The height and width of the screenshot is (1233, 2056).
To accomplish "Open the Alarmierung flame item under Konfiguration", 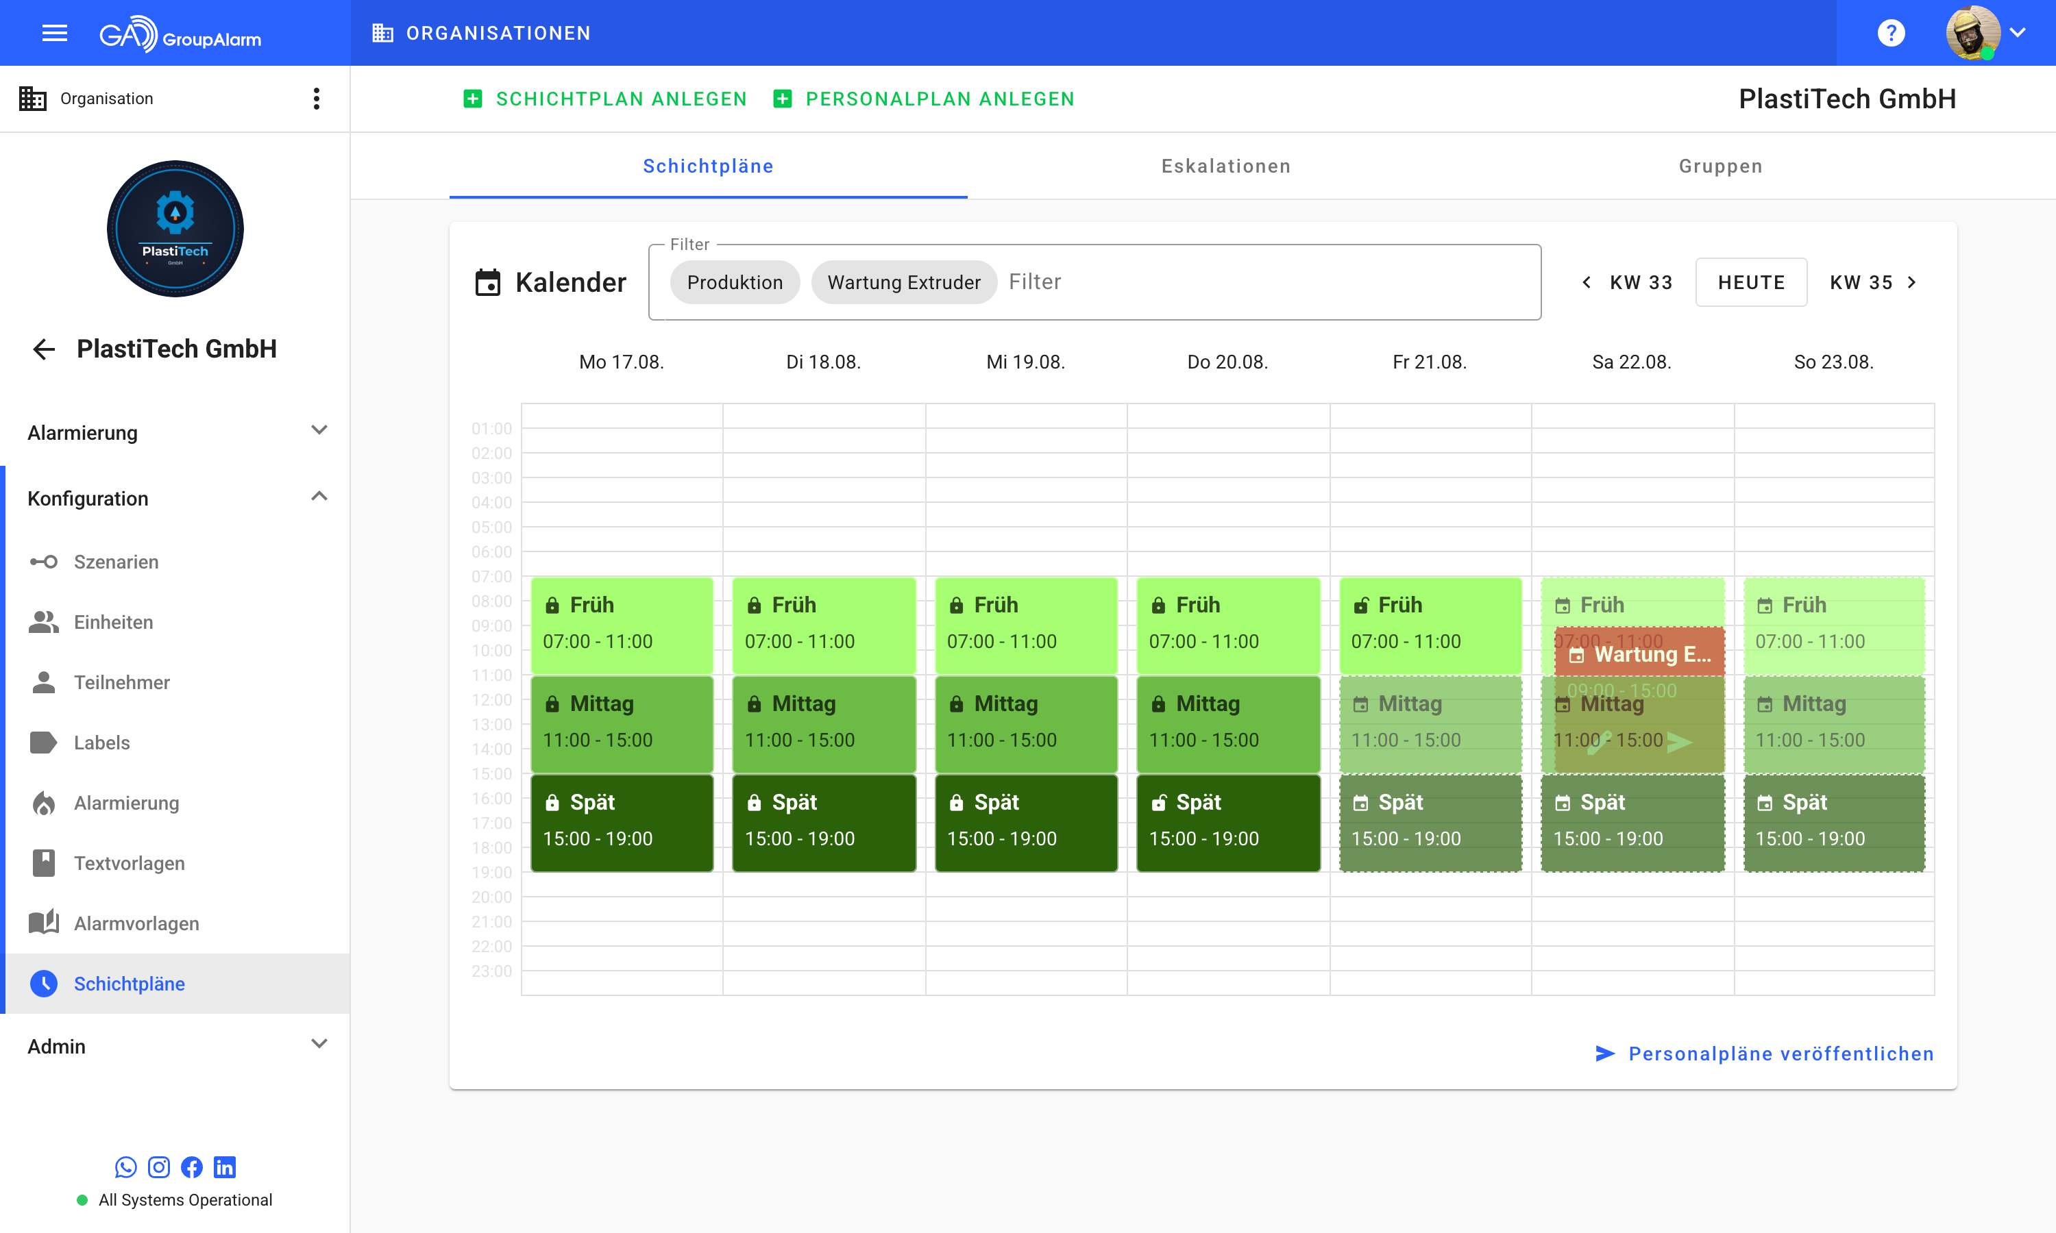I will coord(178,803).
